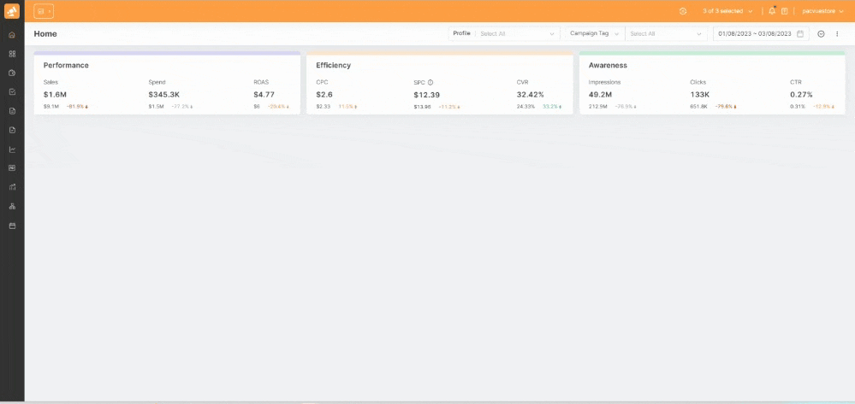
Task: Open the Home icon in the sidebar
Action: [12, 35]
